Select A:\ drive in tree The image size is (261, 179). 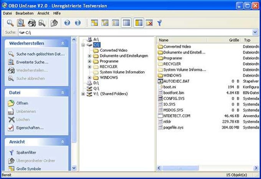click(x=96, y=39)
